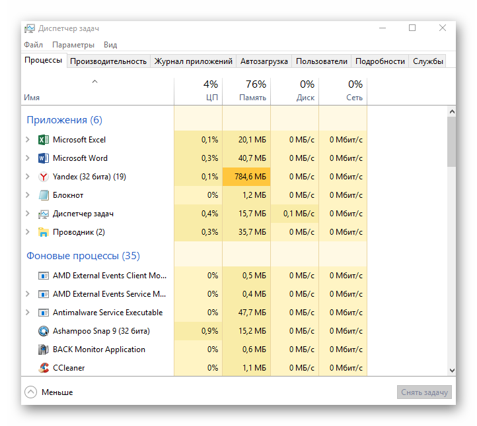This screenshot has height=426, width=477.
Task: Open the Вид menu
Action: [110, 45]
